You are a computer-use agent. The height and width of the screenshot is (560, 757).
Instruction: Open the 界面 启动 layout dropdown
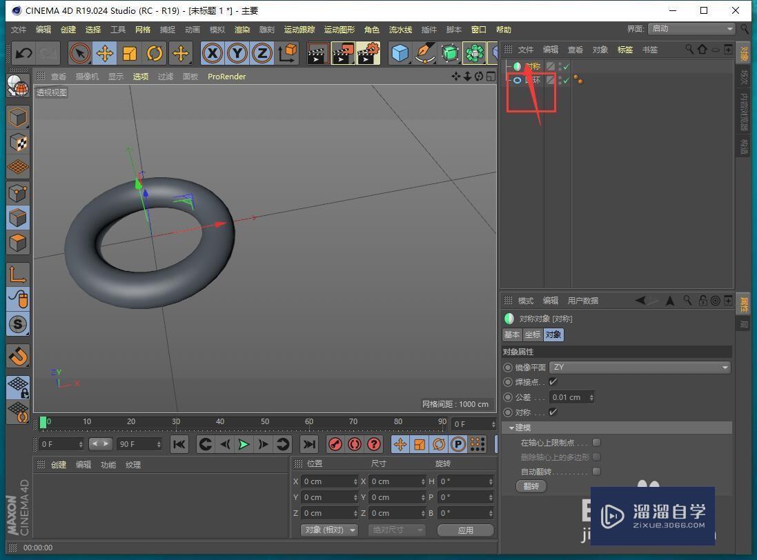click(691, 29)
